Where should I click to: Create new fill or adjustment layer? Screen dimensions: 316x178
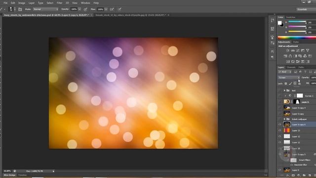pos(299,176)
